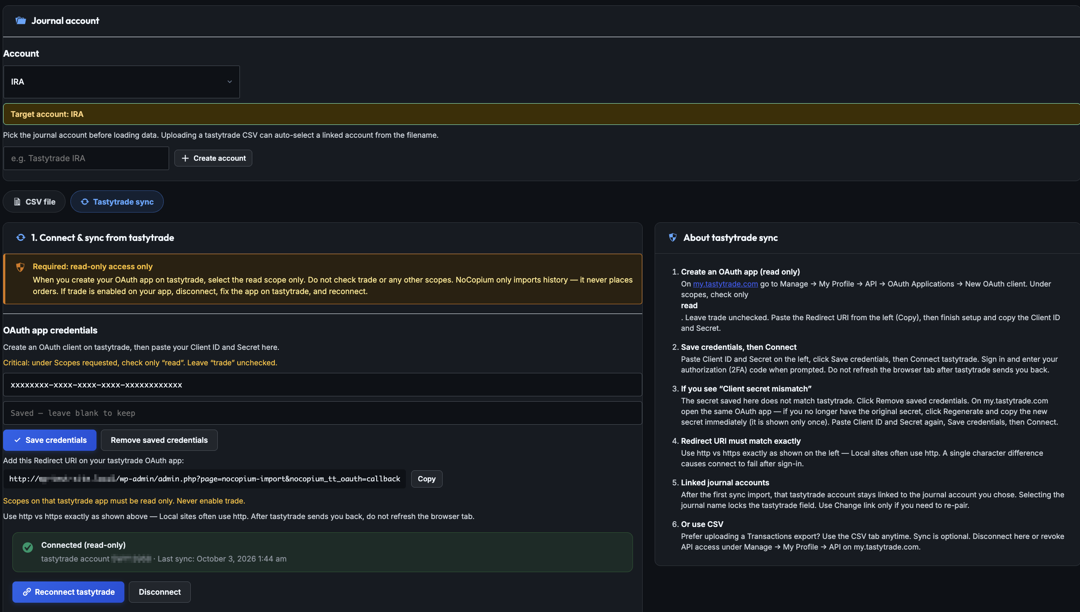Click the Required: read-only access only heading
Viewport: 1080px width, 612px height.
coord(93,267)
